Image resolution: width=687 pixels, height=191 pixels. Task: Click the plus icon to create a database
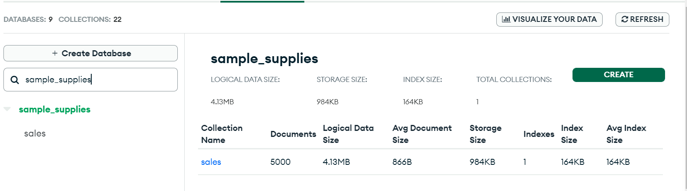point(55,54)
